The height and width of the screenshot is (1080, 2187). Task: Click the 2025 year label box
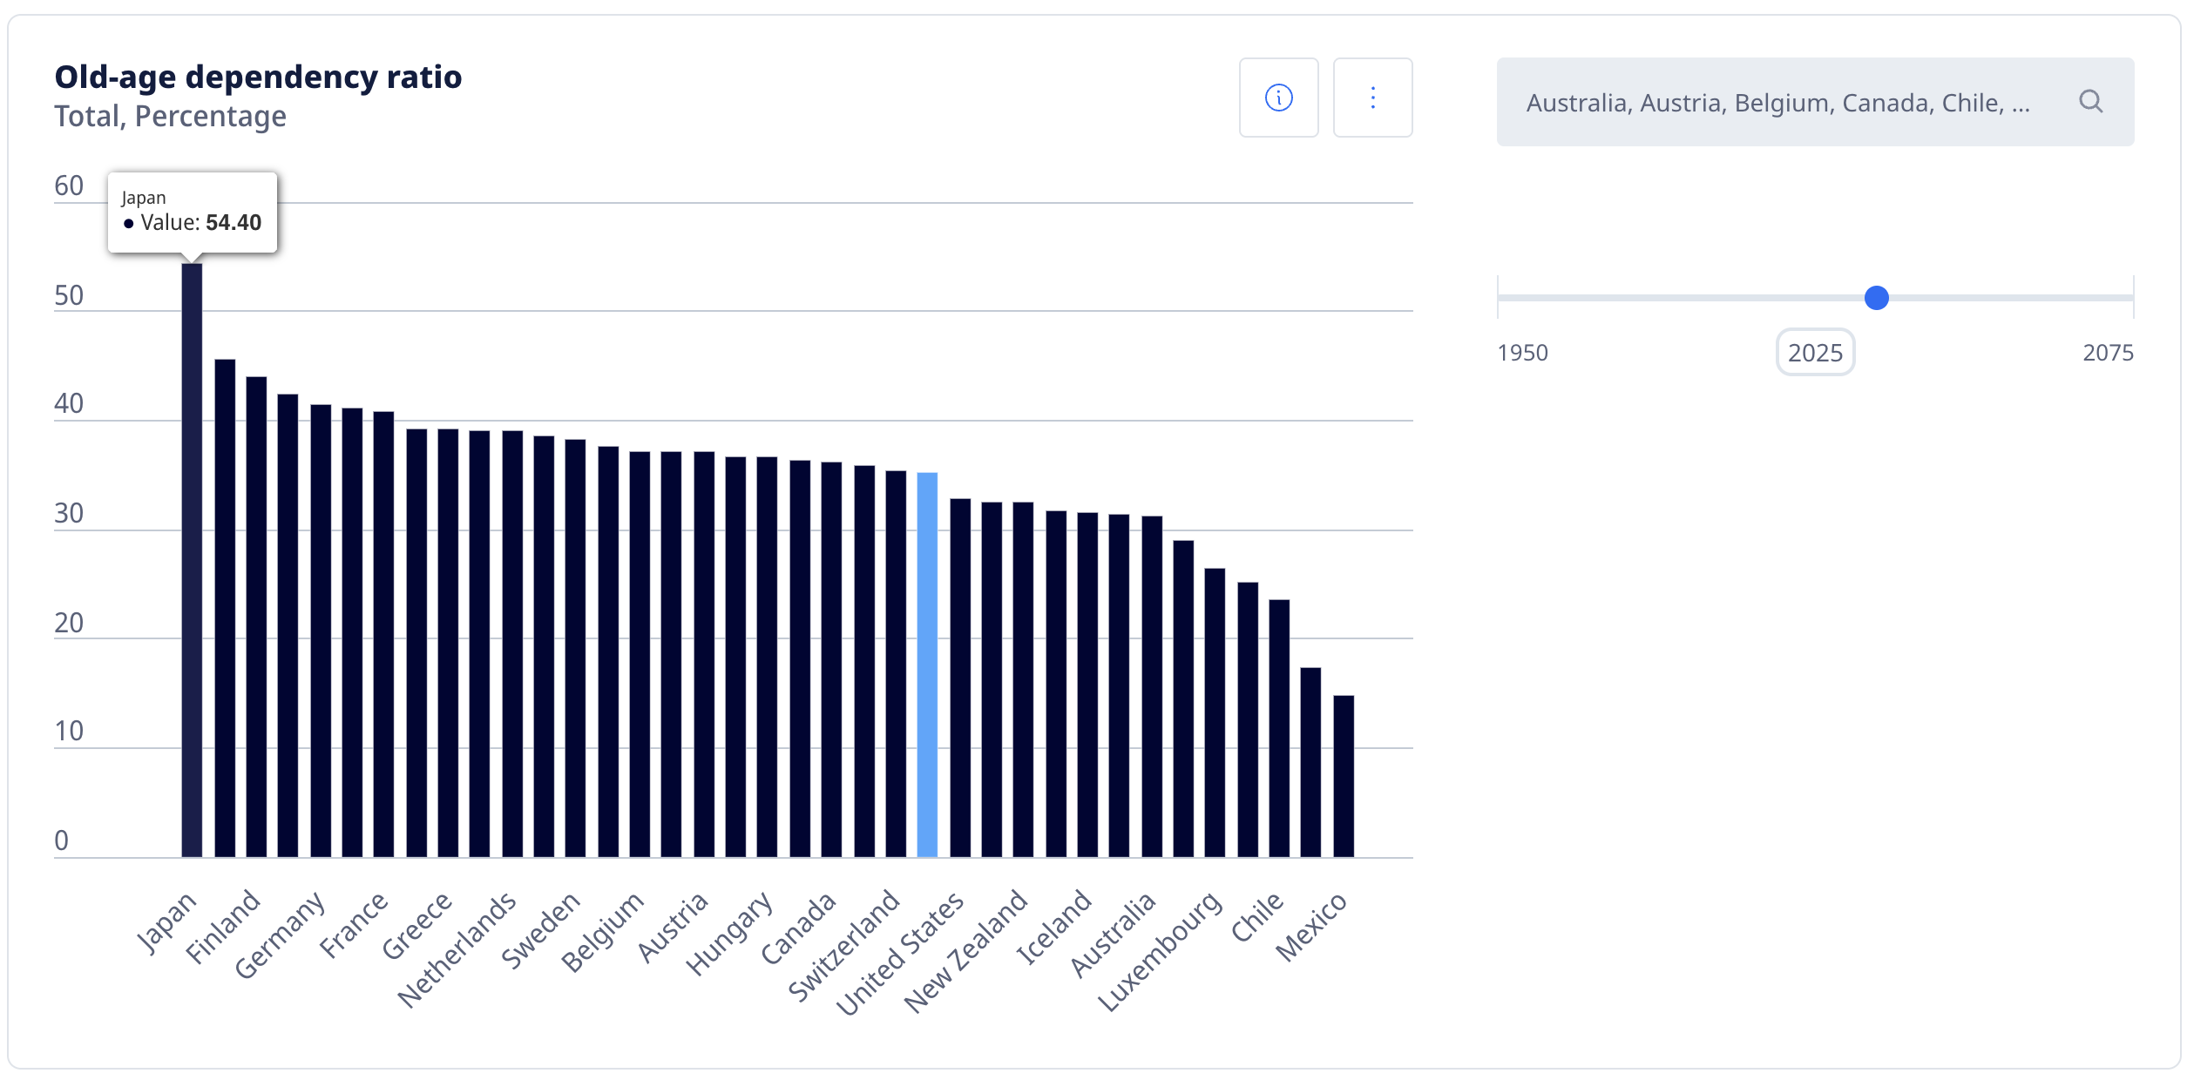point(1815,353)
